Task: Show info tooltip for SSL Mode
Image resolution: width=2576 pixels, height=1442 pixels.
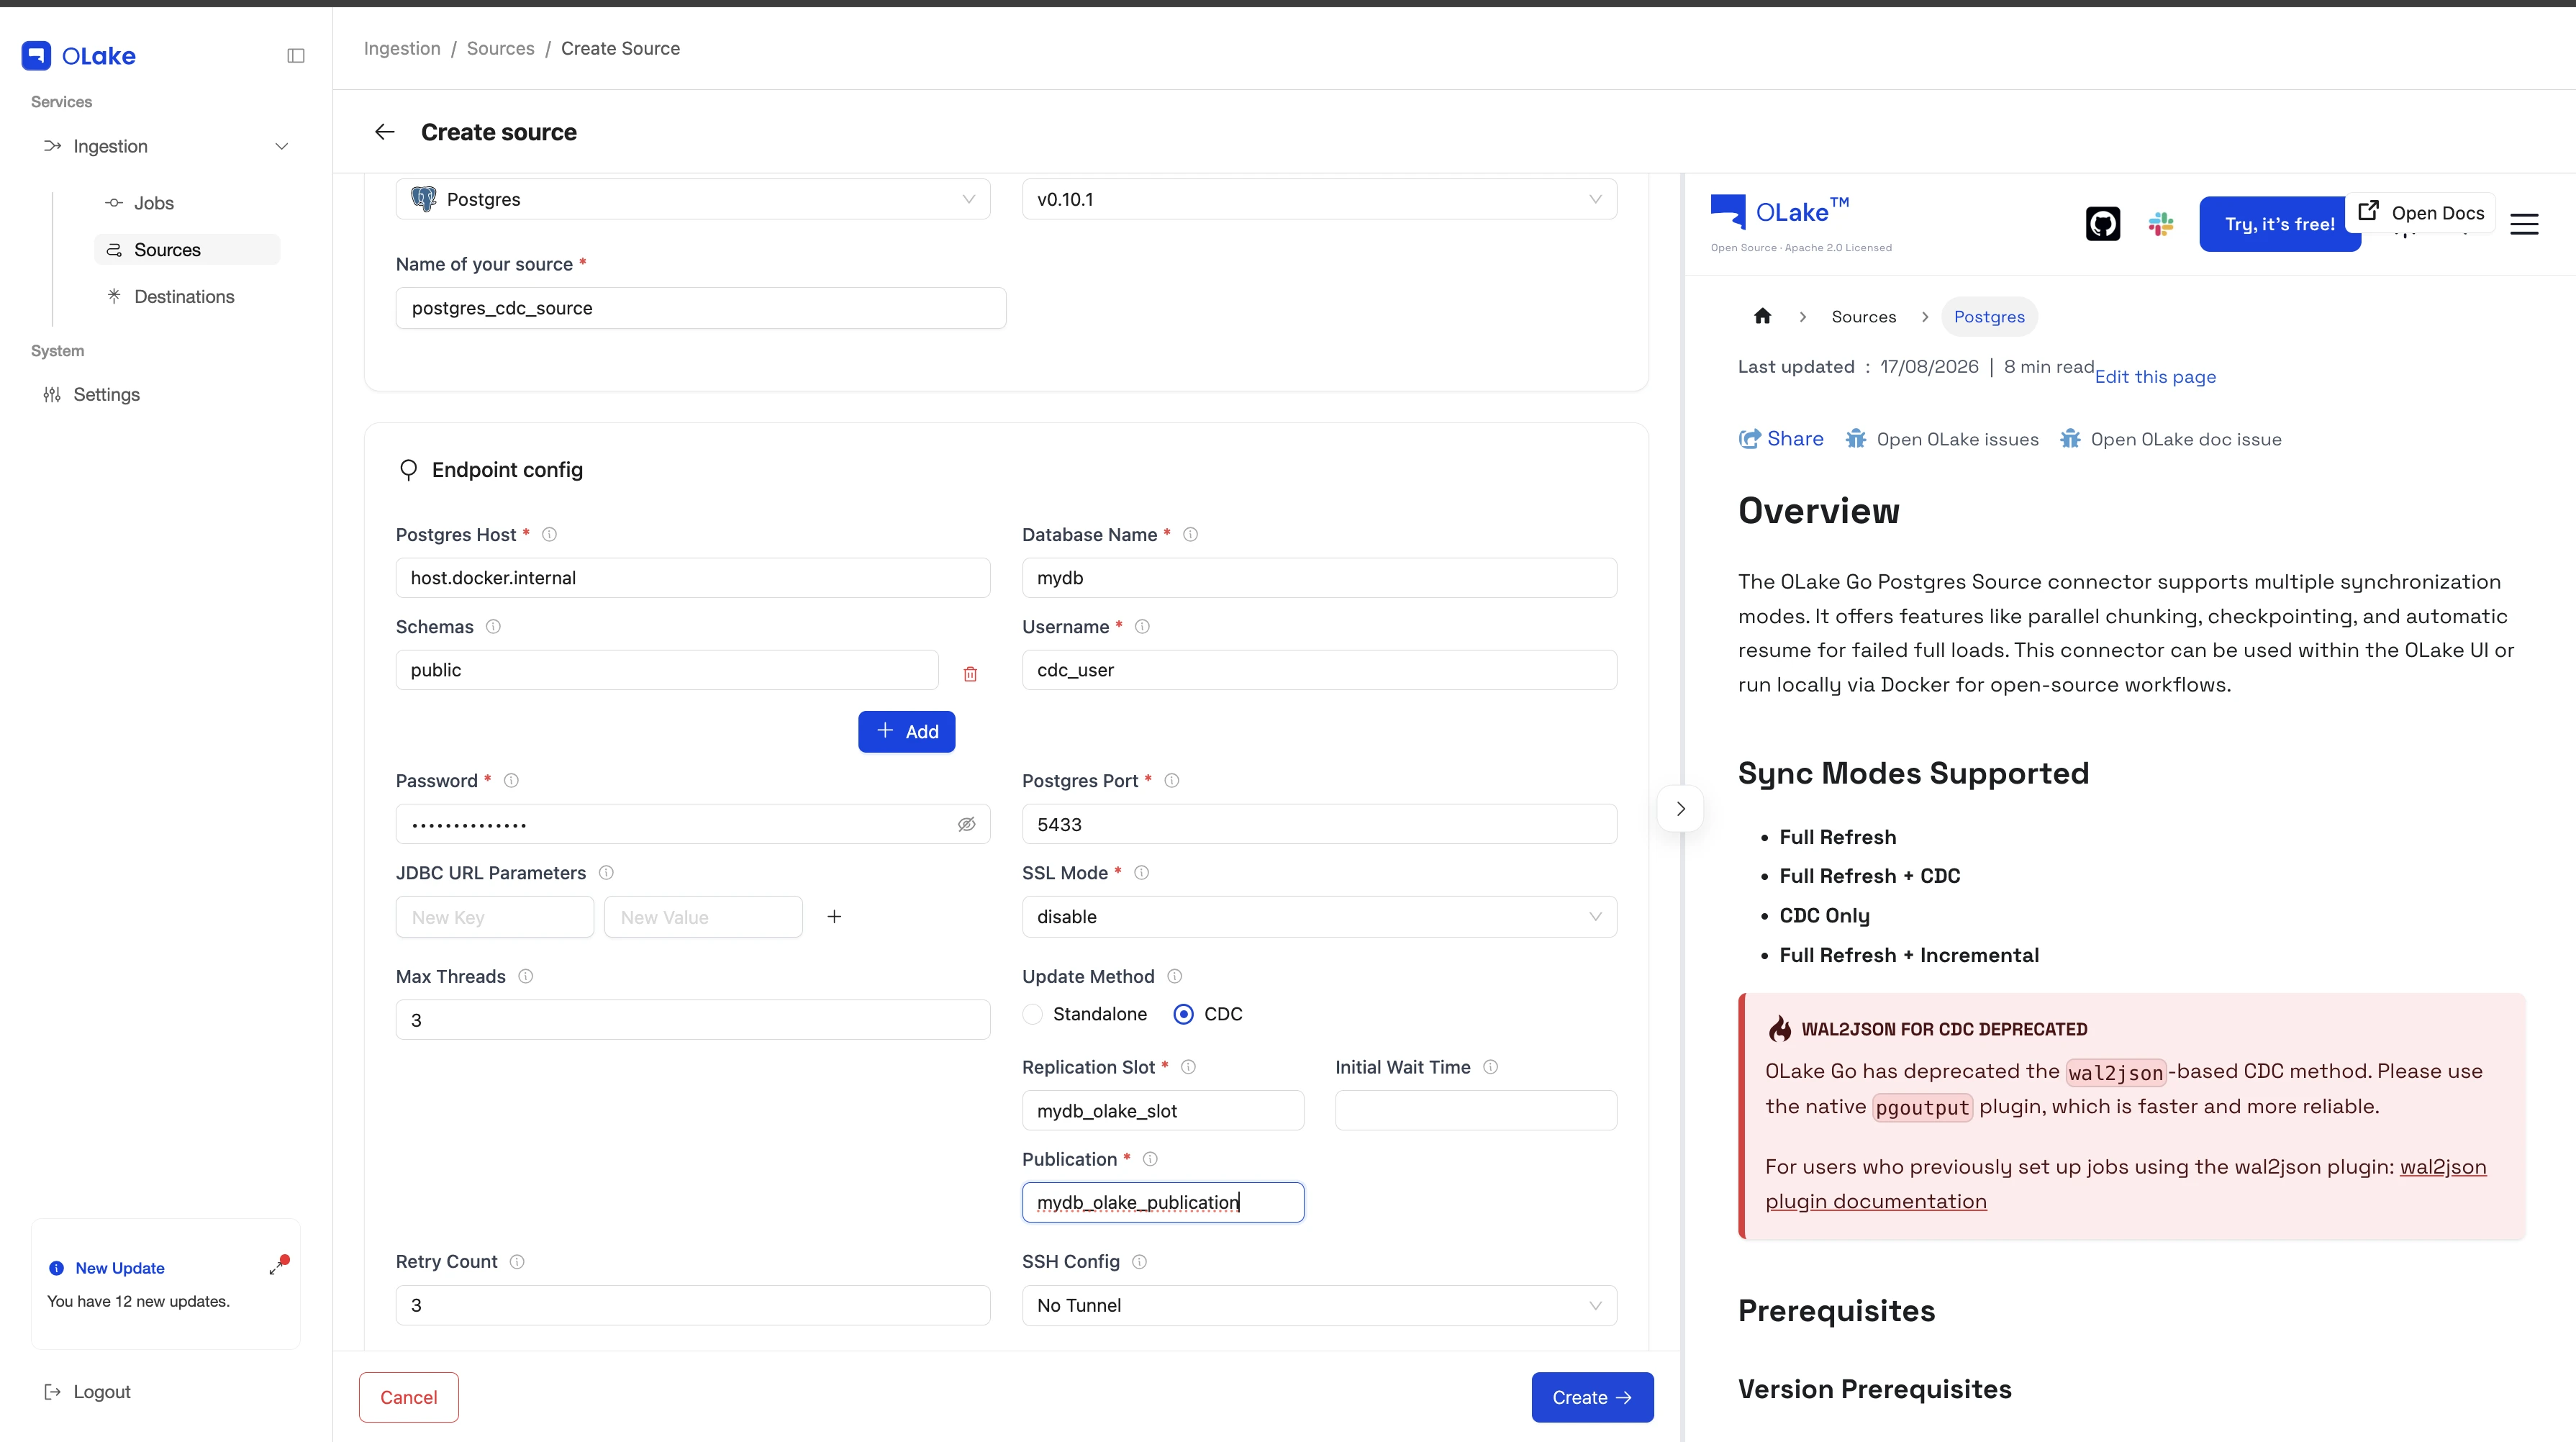Action: pyautogui.click(x=1141, y=873)
